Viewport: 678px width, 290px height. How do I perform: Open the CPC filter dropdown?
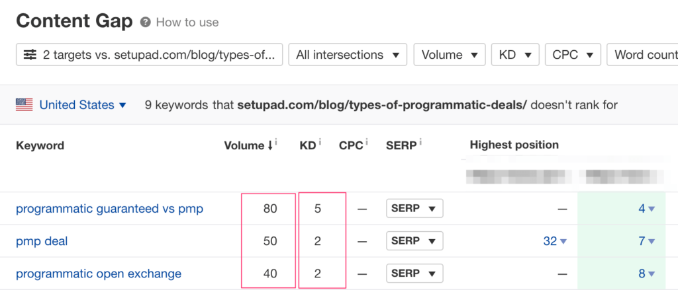(x=572, y=55)
